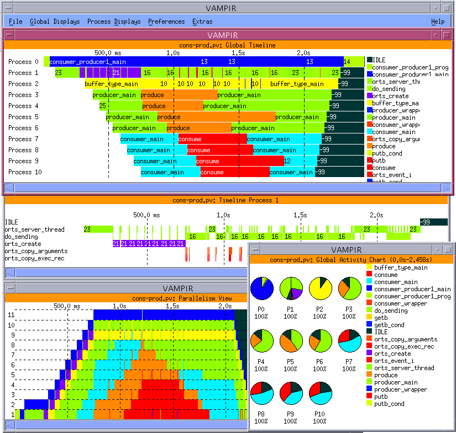Select do_sending row label in Process 1 timeline
This screenshot has width=456, height=433.
coord(21,237)
